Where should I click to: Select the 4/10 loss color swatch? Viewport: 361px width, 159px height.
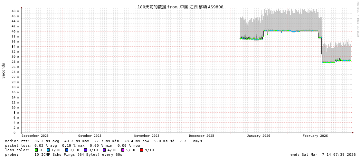point(104,150)
